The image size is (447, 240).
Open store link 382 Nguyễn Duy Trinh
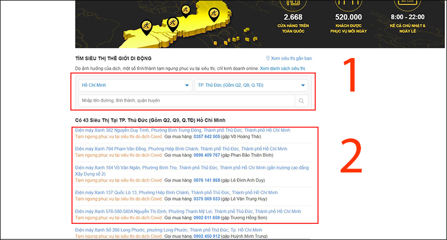(183, 130)
